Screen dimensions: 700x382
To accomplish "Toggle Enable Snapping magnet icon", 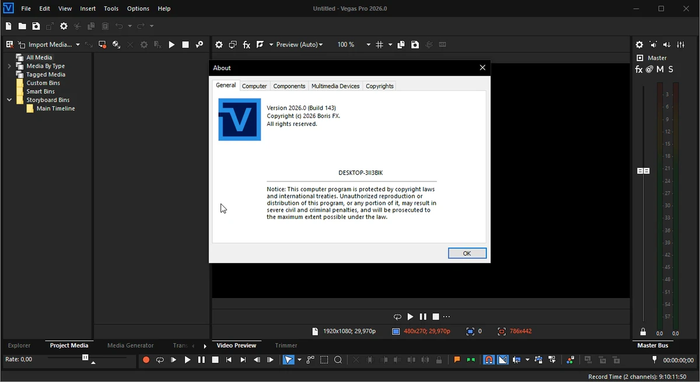I will [x=489, y=360].
